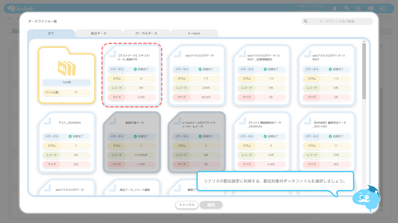
Task: Open the Test用 folder
Action: click(x=67, y=75)
